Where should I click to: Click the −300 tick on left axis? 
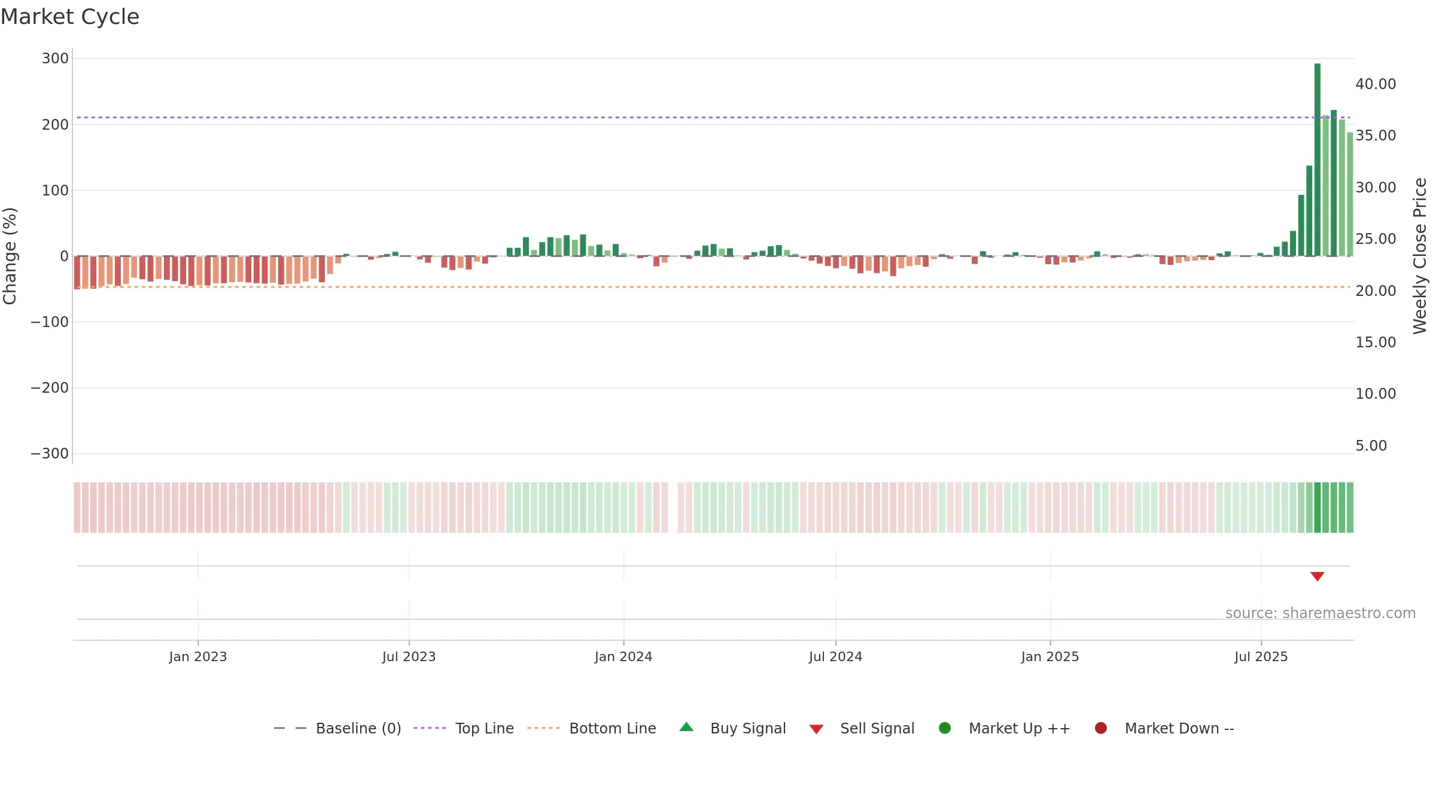(x=50, y=454)
